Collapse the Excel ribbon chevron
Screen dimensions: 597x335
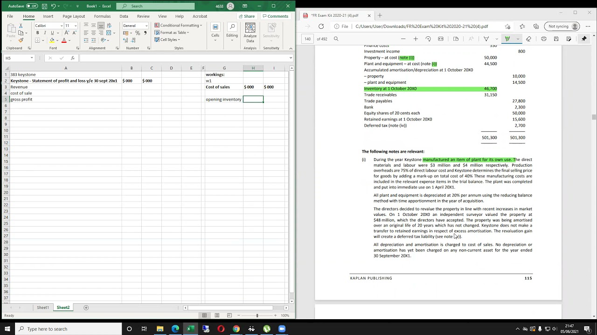[x=291, y=48]
